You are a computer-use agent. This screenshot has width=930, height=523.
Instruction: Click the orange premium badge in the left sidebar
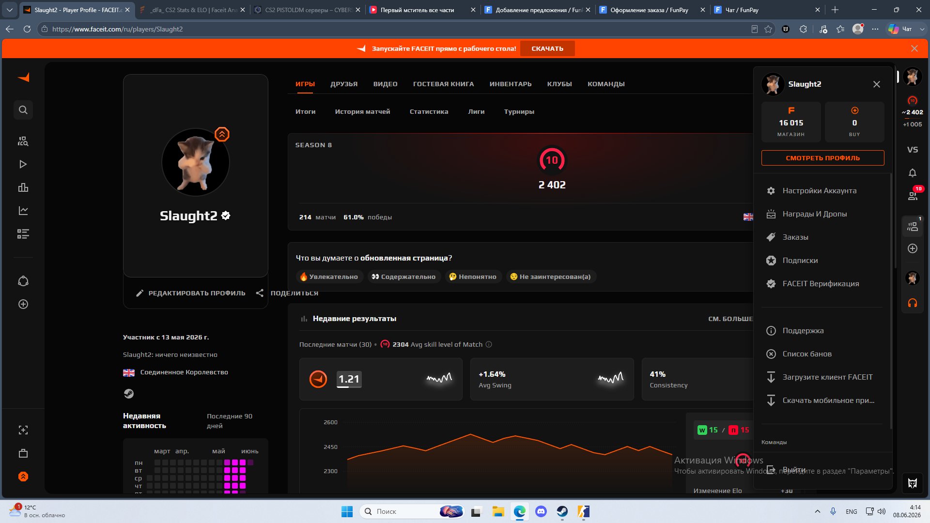(x=23, y=477)
